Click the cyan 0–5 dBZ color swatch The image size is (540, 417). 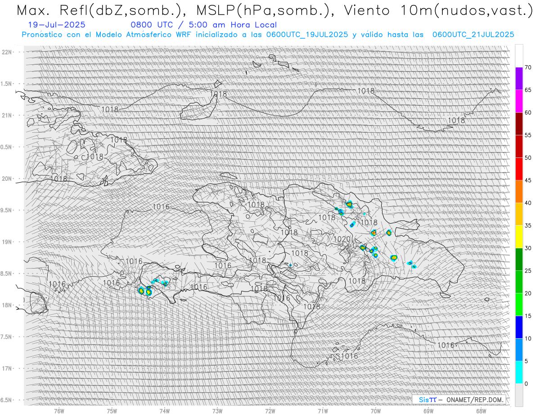pyautogui.click(x=519, y=372)
